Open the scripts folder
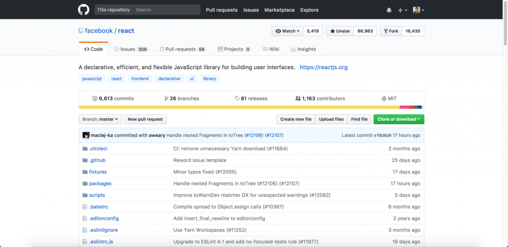Viewport: 508px width, 247px height. tap(97, 195)
